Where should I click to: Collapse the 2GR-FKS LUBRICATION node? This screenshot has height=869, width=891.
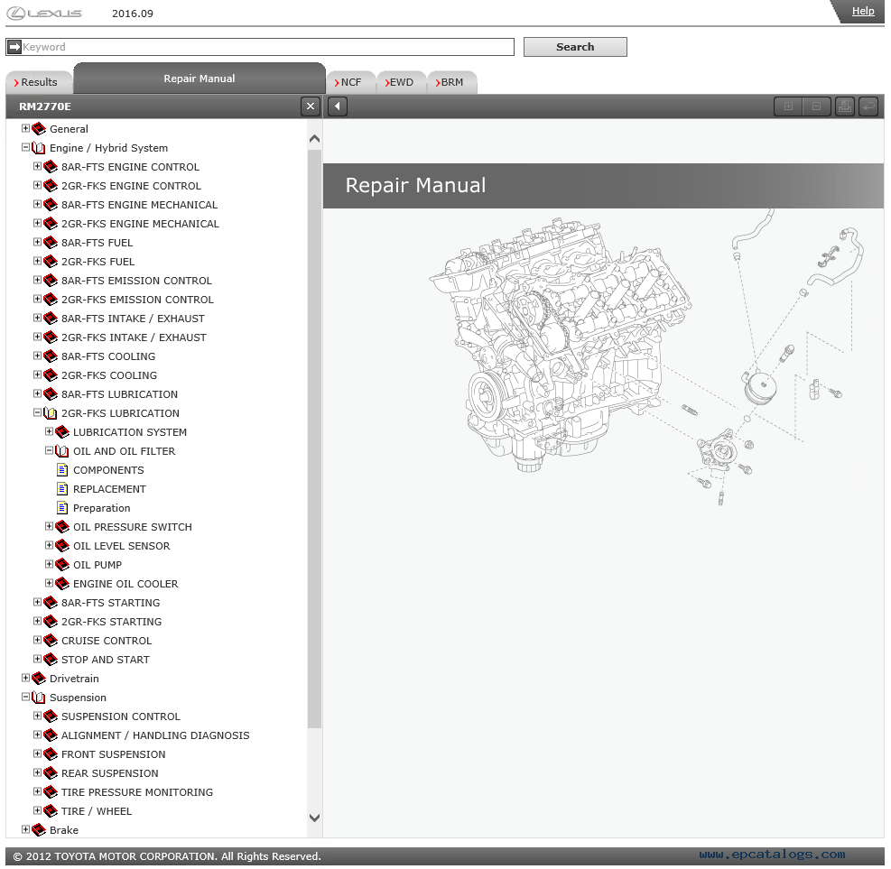coord(37,412)
